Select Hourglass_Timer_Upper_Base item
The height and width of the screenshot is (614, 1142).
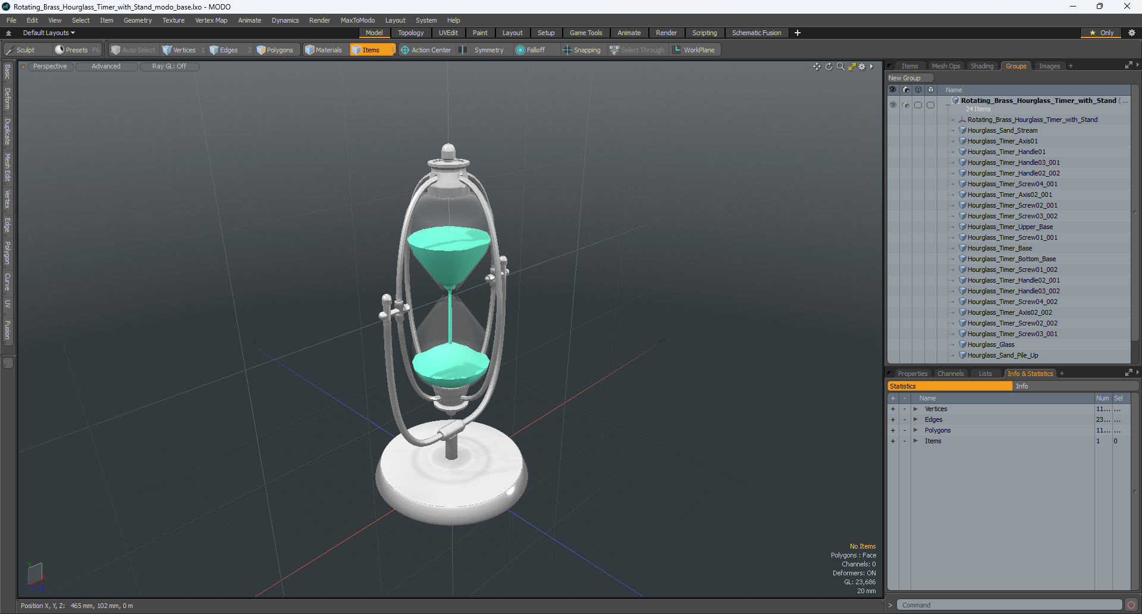coord(1010,227)
